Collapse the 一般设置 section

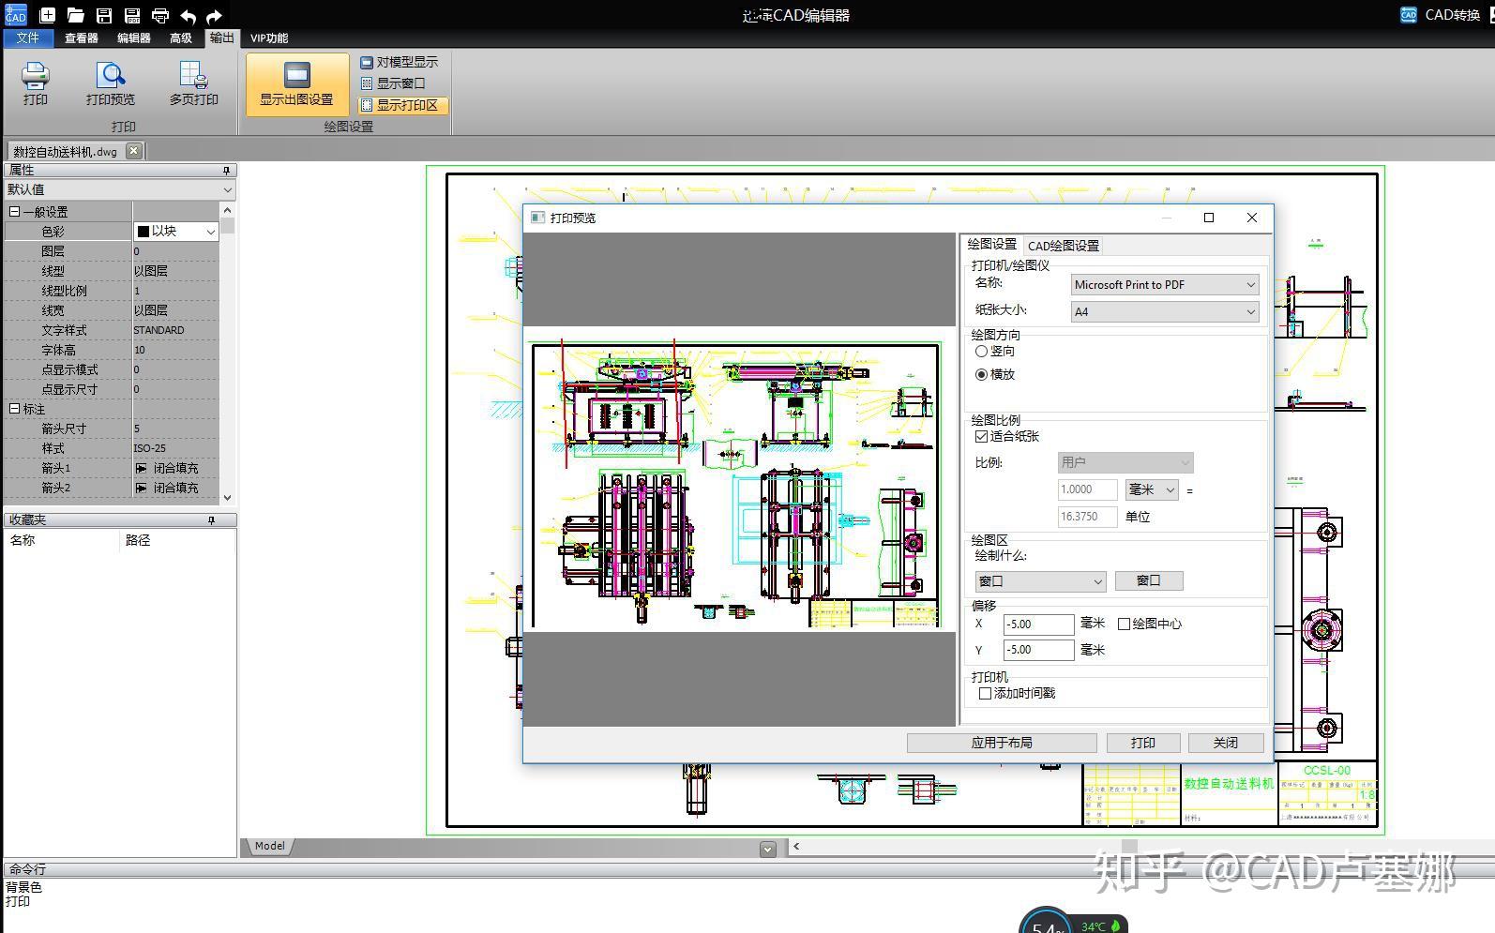pos(15,212)
